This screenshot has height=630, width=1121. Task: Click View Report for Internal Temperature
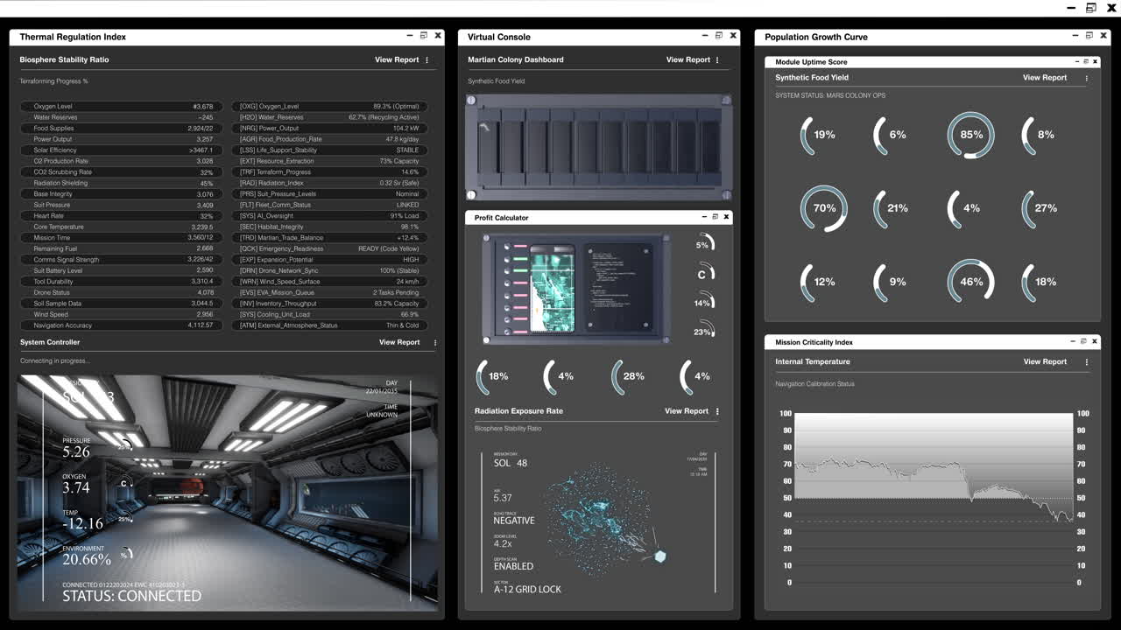click(1044, 361)
